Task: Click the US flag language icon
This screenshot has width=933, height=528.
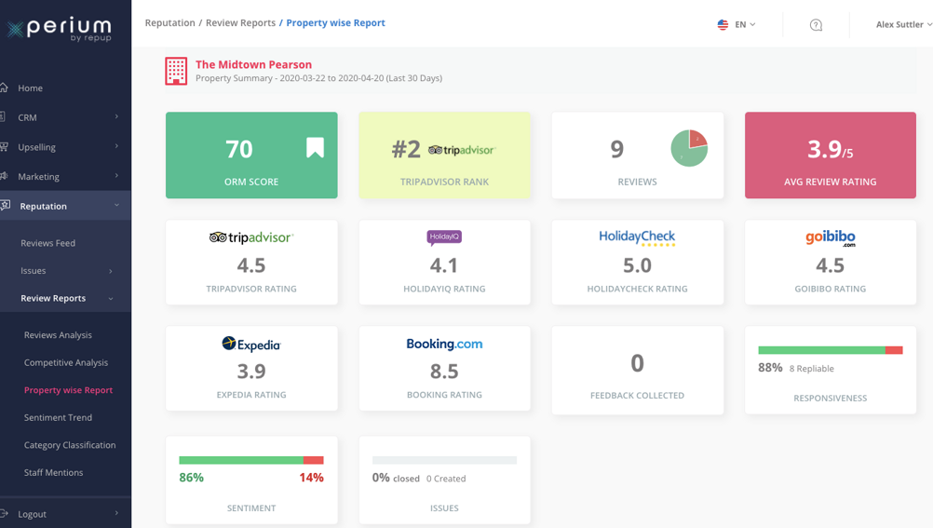Action: [x=723, y=25]
